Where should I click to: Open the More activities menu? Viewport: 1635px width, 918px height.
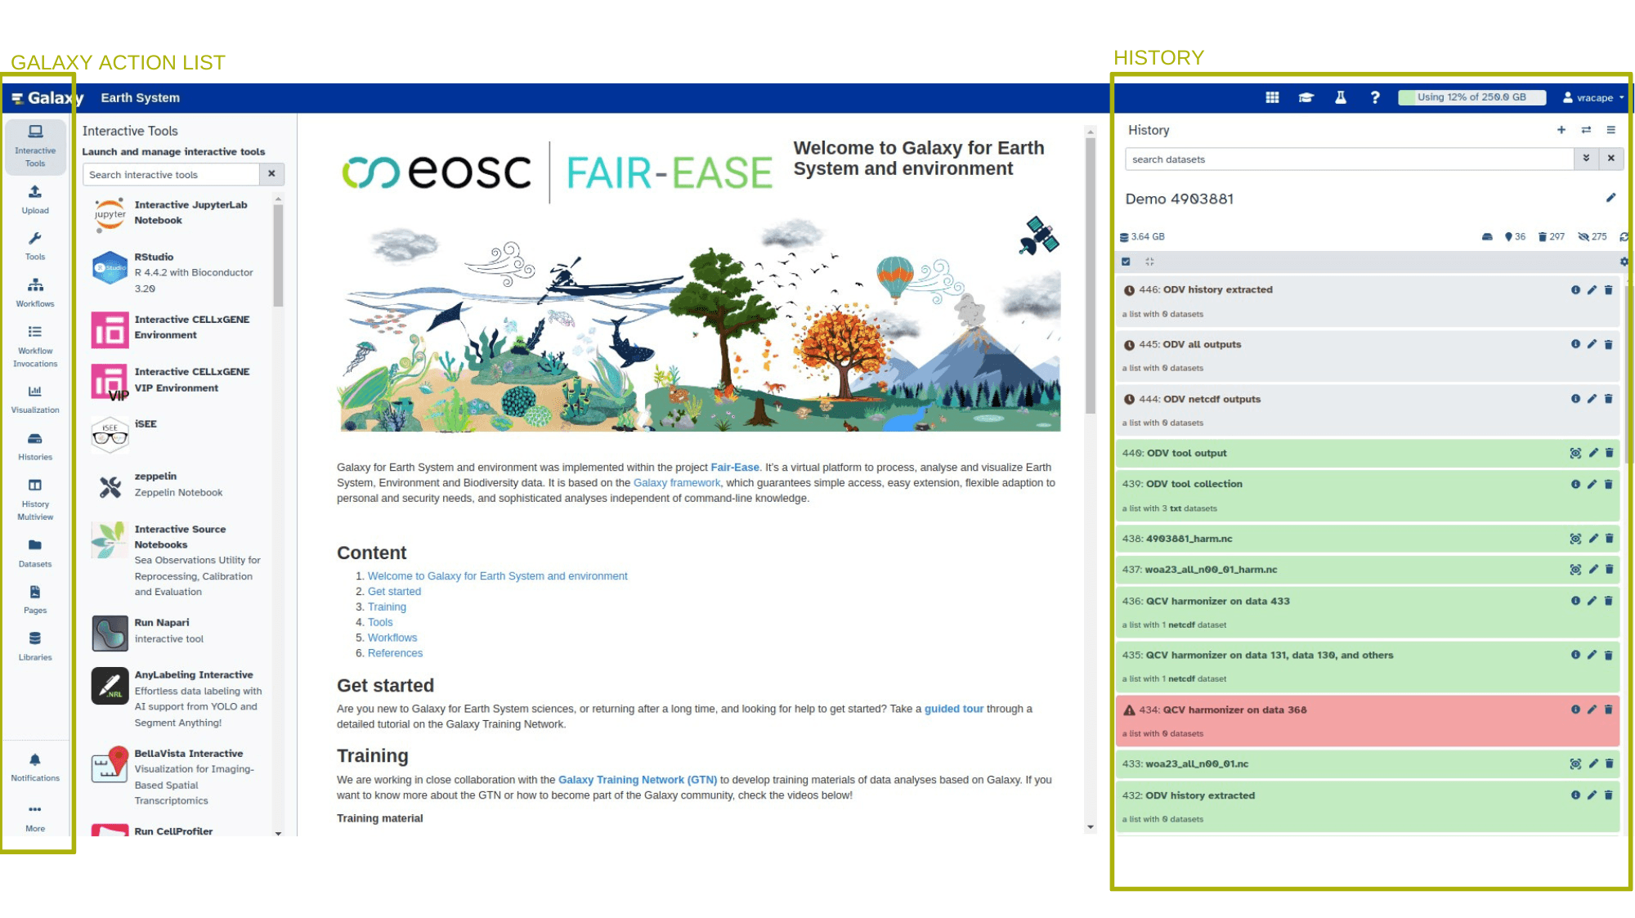(x=35, y=816)
